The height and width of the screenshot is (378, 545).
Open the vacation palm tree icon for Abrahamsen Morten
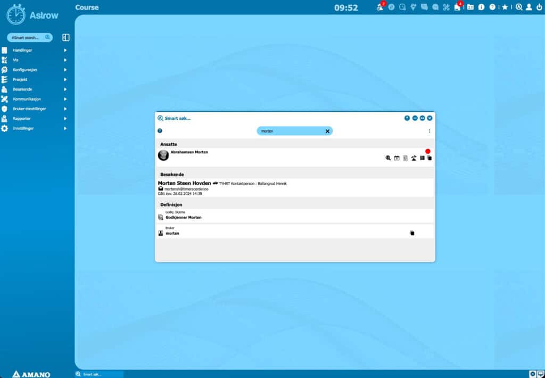click(414, 158)
